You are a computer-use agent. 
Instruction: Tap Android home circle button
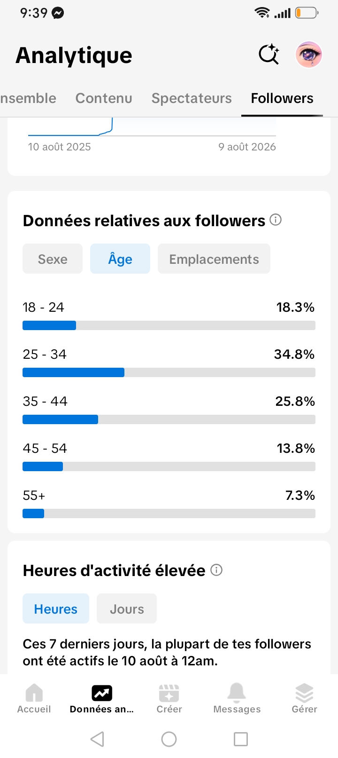(x=169, y=739)
